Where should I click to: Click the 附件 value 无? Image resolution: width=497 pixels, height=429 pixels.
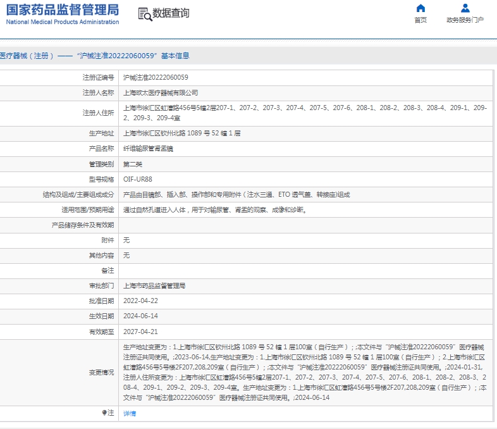126,240
